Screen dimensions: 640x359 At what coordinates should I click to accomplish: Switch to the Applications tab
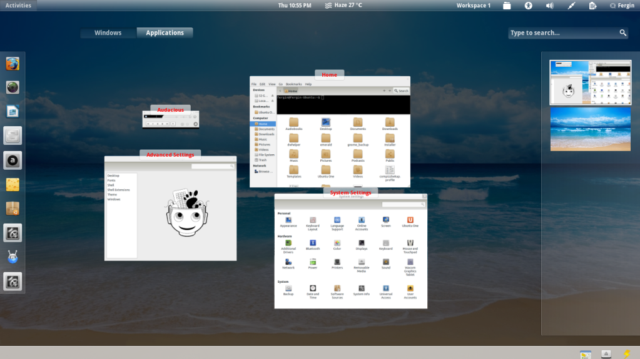coord(165,32)
